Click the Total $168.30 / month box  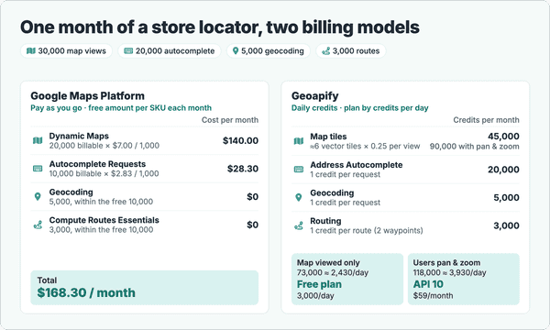click(x=145, y=288)
